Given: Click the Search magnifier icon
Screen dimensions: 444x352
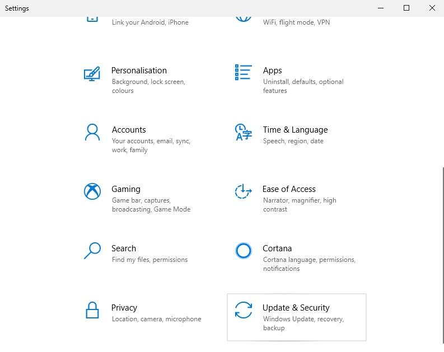Looking at the screenshot, I should (x=92, y=250).
